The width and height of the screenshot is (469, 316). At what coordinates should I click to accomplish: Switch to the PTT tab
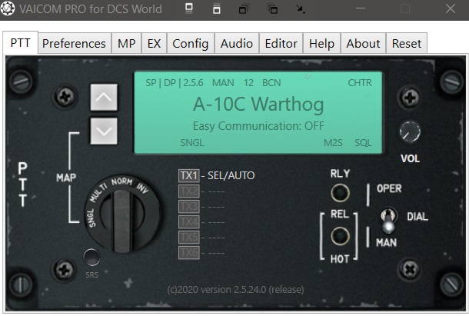click(20, 43)
